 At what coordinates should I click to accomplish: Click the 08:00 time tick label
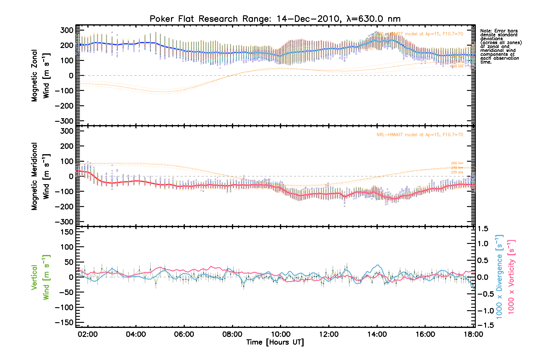click(x=232, y=334)
